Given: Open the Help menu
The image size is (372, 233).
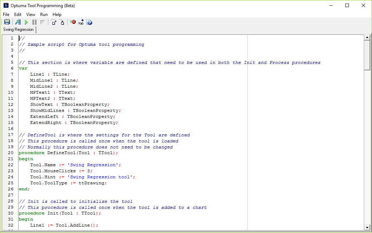Looking at the screenshot, I should point(57,15).
